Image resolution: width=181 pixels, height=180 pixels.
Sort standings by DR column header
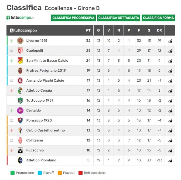pyautogui.click(x=159, y=30)
